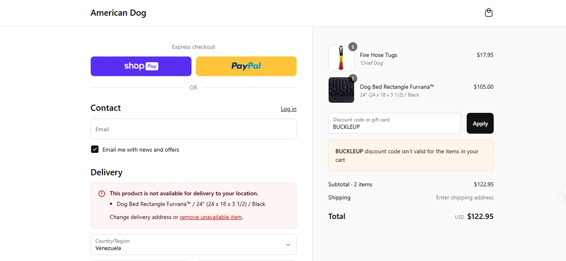Screen dimensions: 566x261
Task: Click the Fire Hose Tugs thumbnail
Action: (341, 58)
